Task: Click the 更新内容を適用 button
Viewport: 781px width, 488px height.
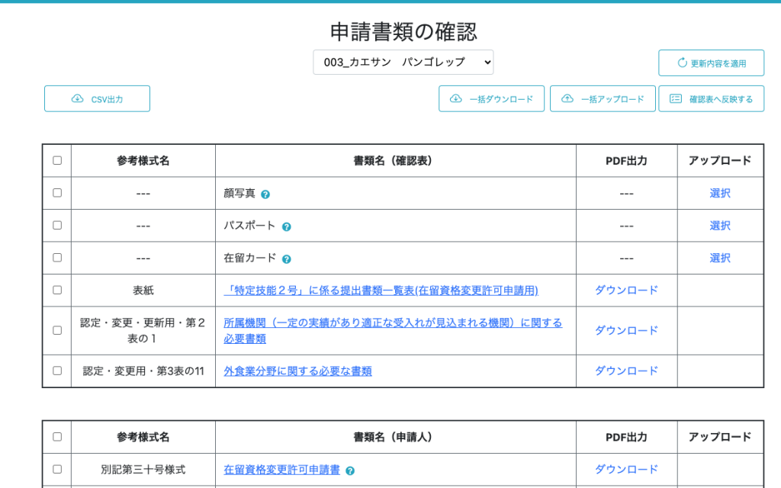Action: click(712, 63)
